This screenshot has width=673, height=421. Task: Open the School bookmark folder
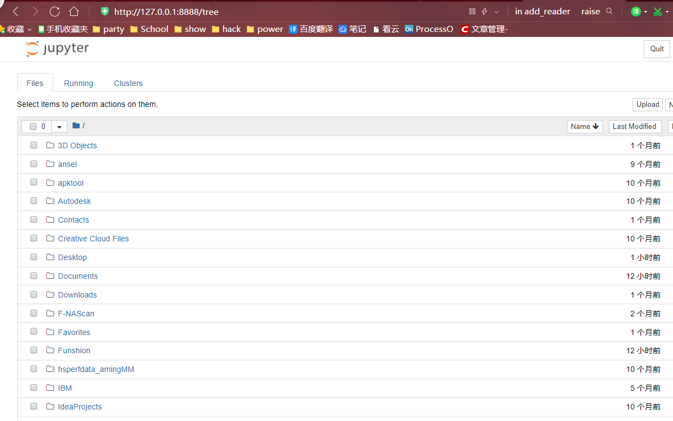[x=149, y=29]
